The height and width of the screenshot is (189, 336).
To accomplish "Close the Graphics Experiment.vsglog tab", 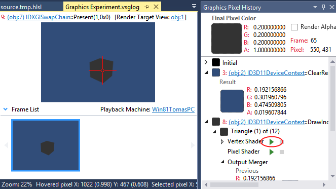I will pyautogui.click(x=156, y=7).
